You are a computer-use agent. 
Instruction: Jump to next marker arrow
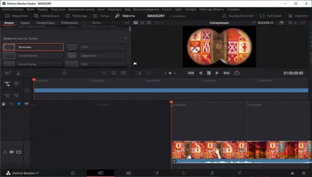[x=175, y=73]
